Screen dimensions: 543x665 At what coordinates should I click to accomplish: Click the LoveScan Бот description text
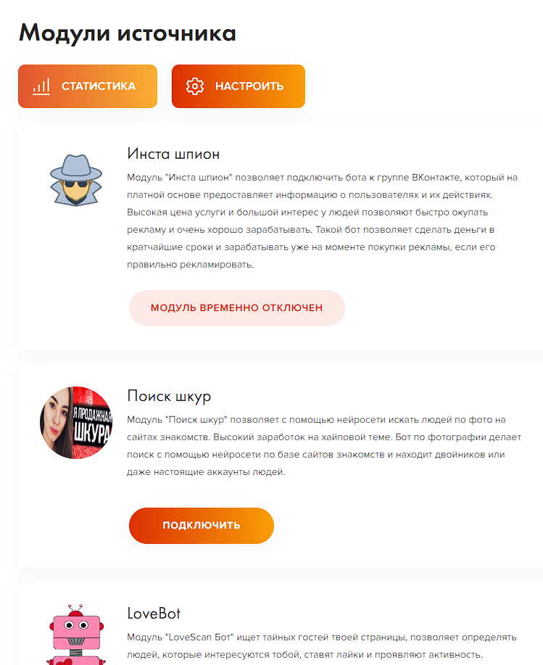(322, 646)
